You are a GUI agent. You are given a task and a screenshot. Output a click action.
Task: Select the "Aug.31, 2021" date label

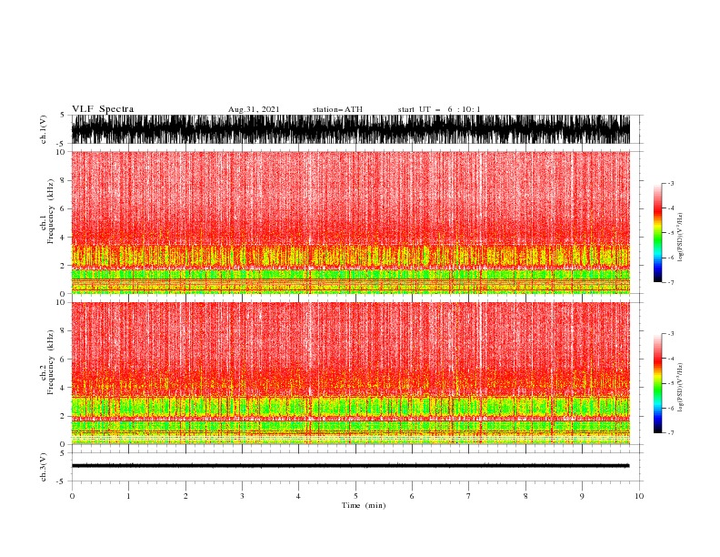coord(254,109)
